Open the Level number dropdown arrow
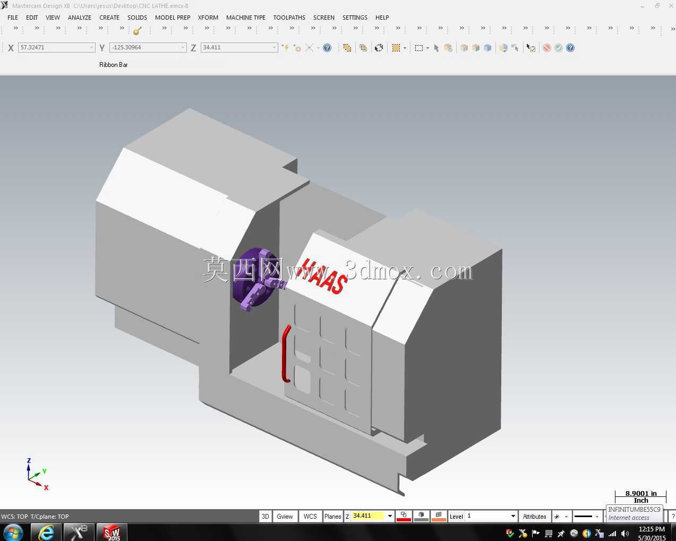Image resolution: width=676 pixels, height=541 pixels. [x=513, y=516]
